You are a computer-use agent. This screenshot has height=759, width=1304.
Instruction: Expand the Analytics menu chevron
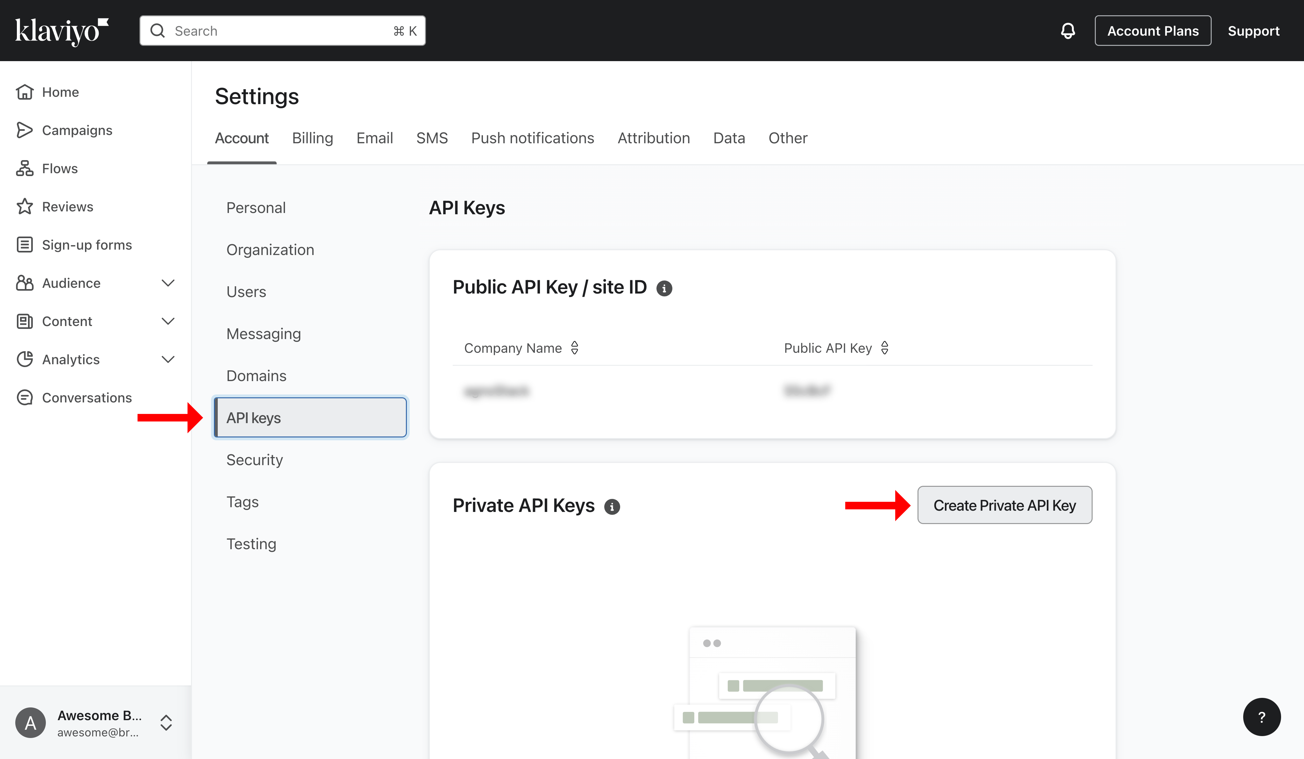(x=168, y=359)
